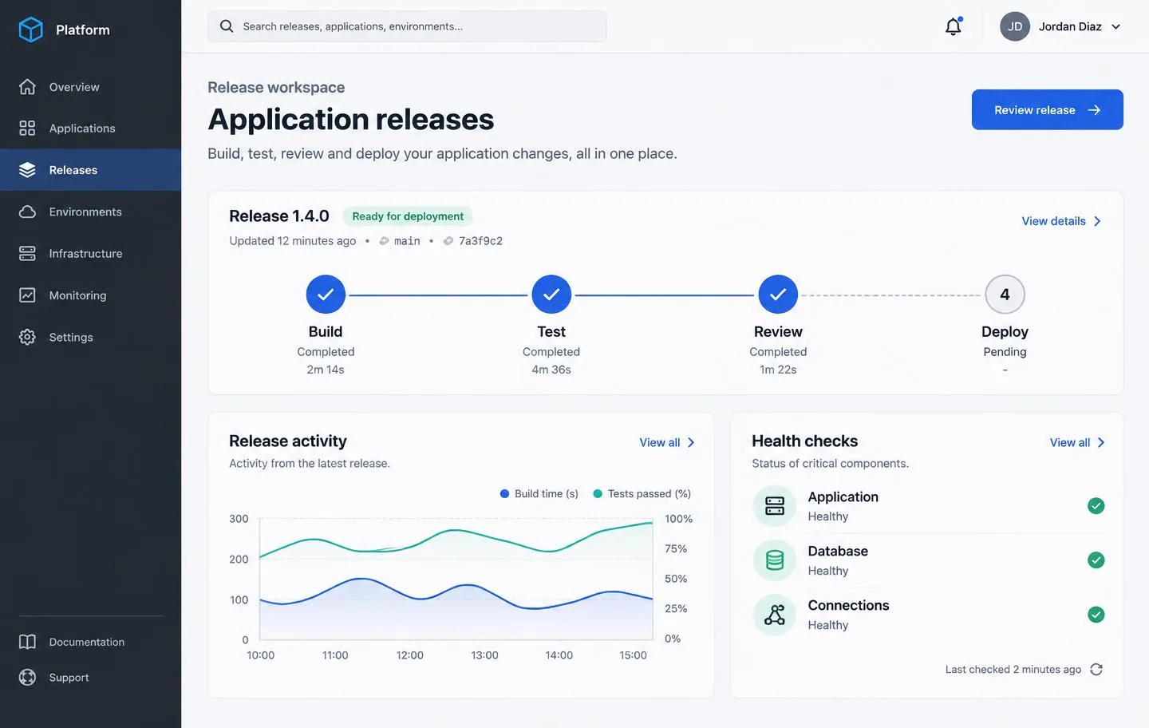Click the Applications grid icon
This screenshot has height=728, width=1149.
tap(27, 129)
